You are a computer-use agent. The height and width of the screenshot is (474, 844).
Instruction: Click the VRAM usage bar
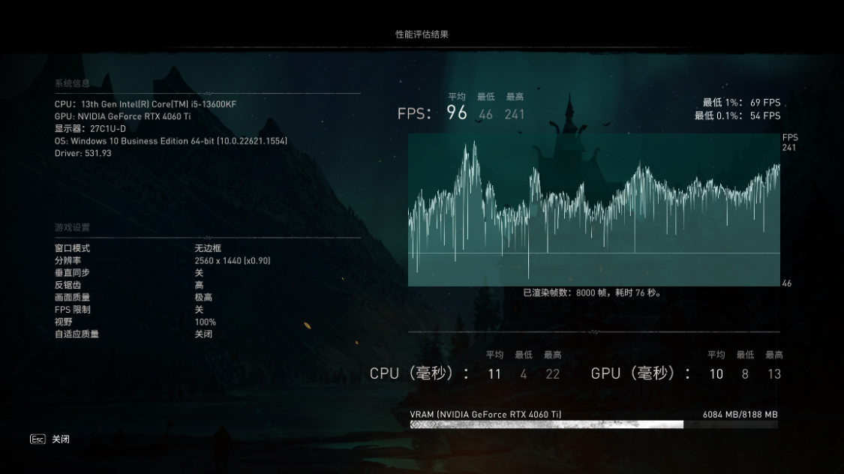pos(593,424)
